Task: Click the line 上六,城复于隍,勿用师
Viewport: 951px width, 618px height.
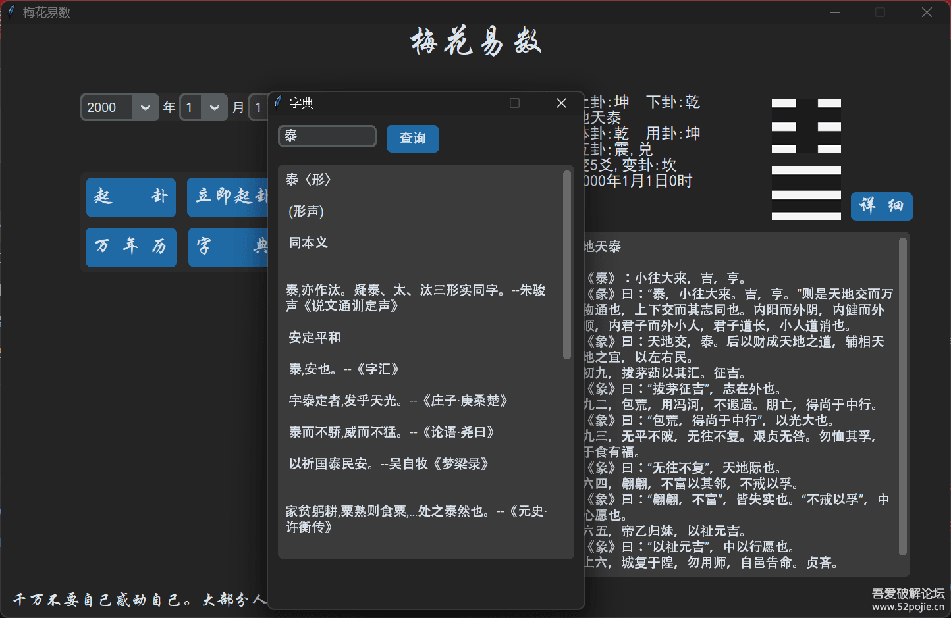Action: [x=711, y=563]
